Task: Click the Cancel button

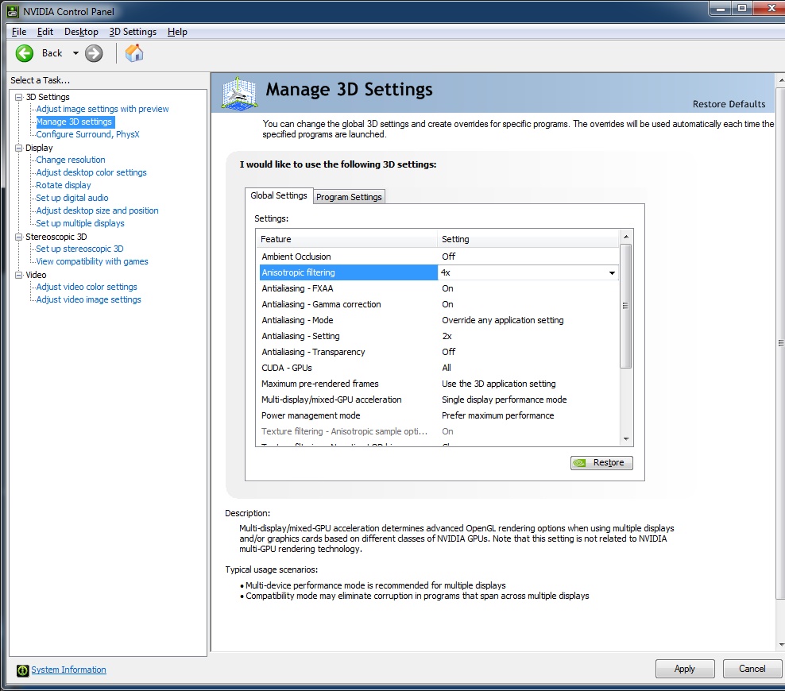Action: (752, 669)
